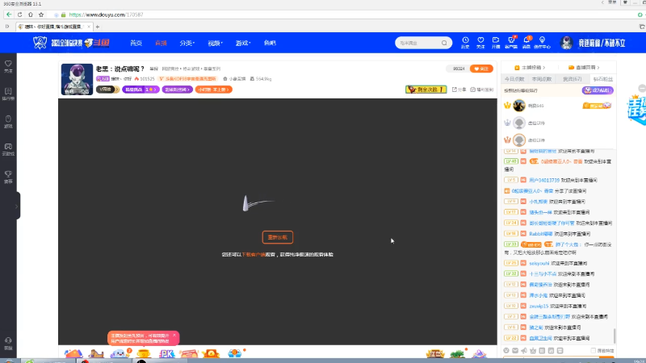Screen dimensions: 646x363
Task: Click the user avatar in header
Action: (567, 43)
